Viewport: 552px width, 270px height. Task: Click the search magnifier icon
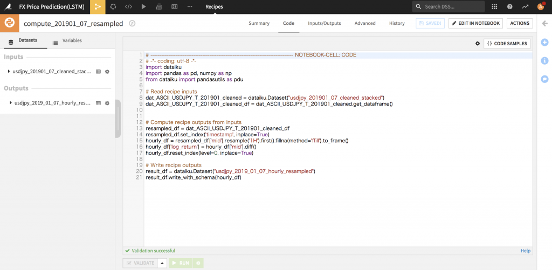[418, 6]
